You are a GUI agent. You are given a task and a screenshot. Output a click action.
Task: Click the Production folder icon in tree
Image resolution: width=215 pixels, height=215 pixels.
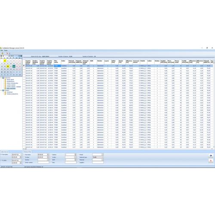[3, 78]
